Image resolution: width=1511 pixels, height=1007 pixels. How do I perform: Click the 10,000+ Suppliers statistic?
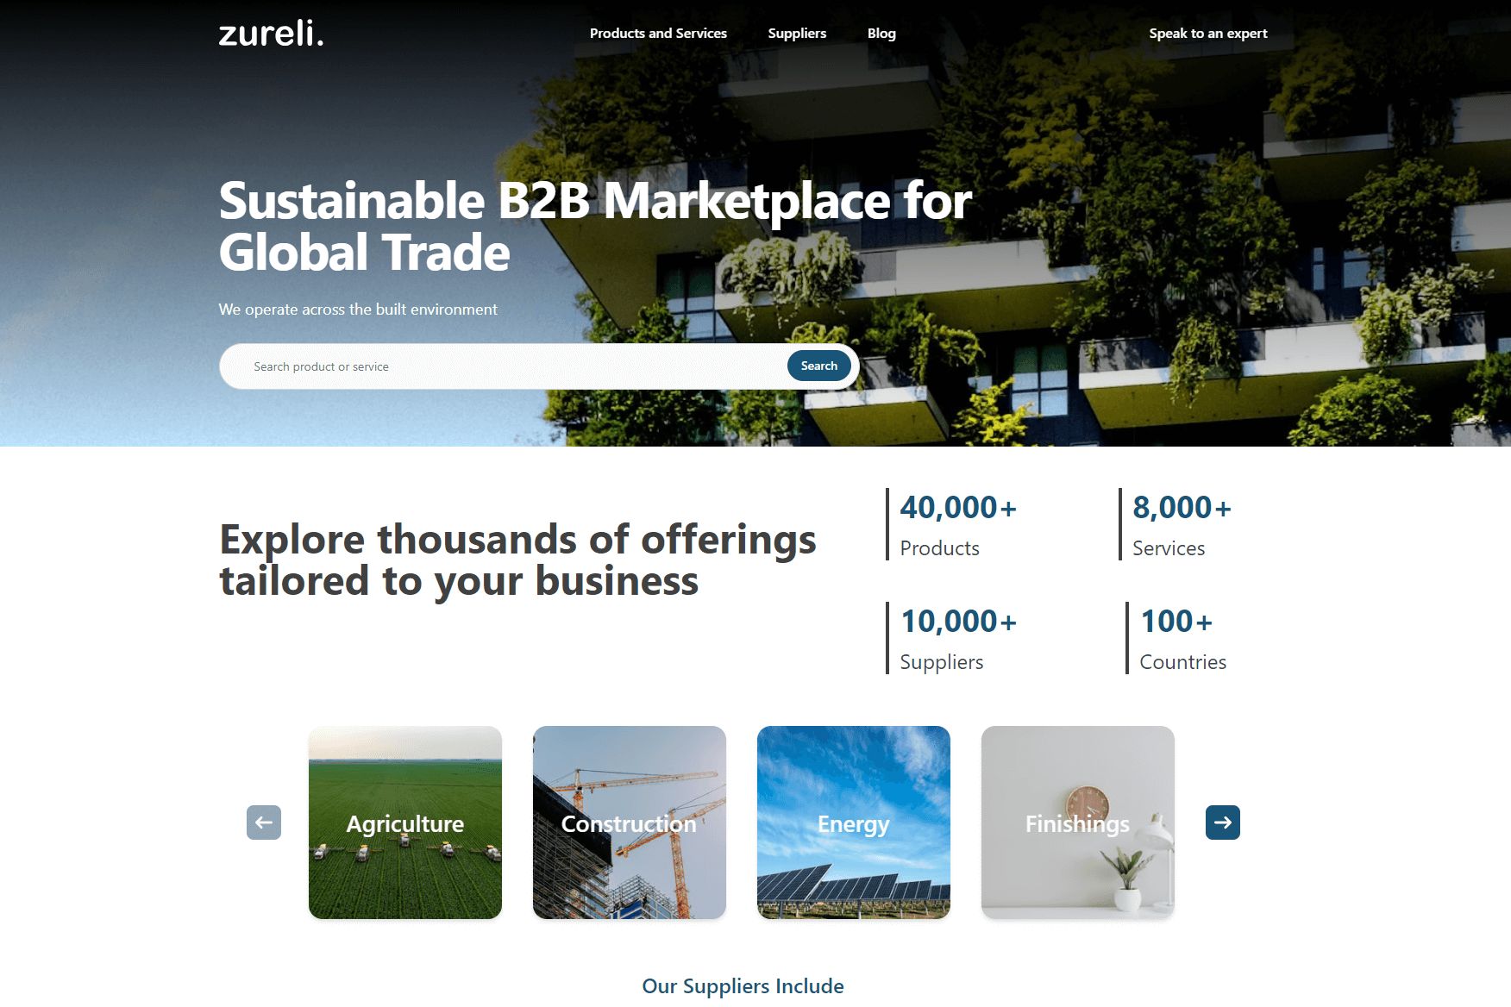coord(957,636)
